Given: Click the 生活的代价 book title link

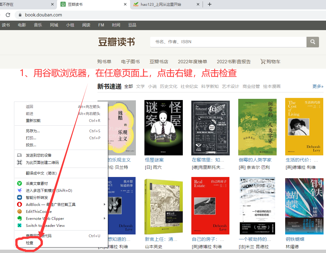Looking at the screenshot, I should coord(302,160).
